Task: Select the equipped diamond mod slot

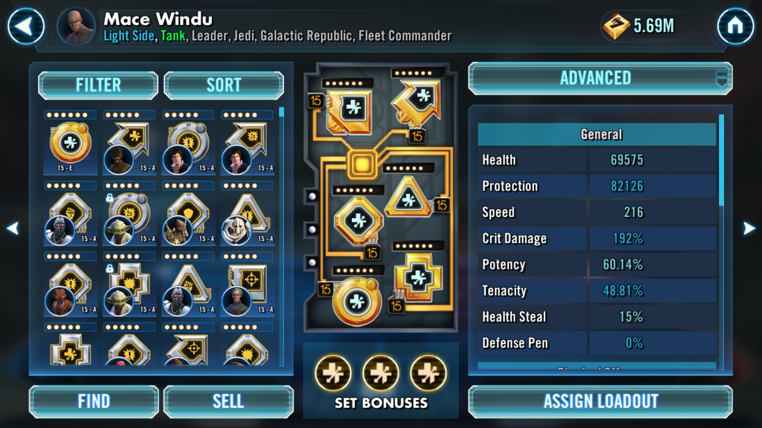Action: [x=359, y=220]
